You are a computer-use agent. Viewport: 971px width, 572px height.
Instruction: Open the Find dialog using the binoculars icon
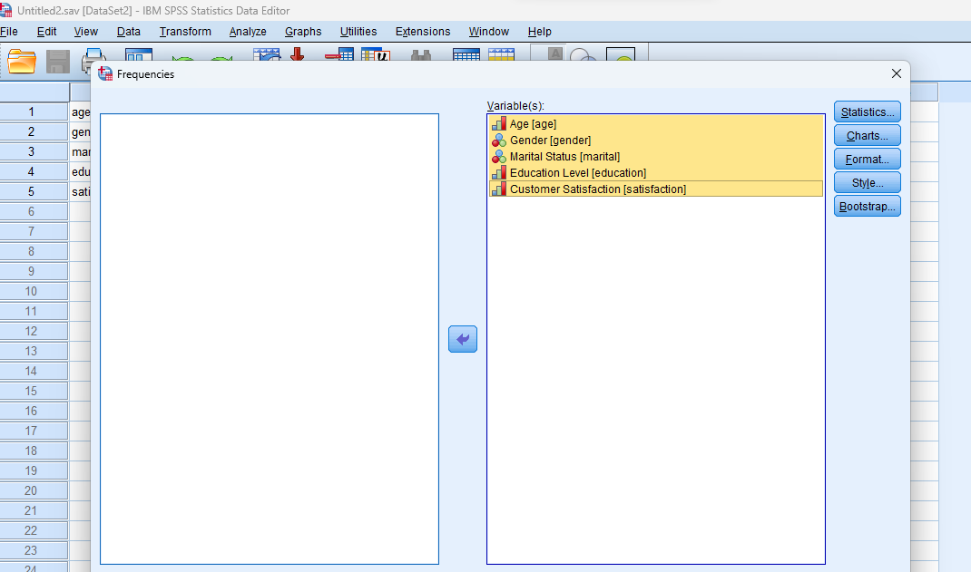[421, 56]
